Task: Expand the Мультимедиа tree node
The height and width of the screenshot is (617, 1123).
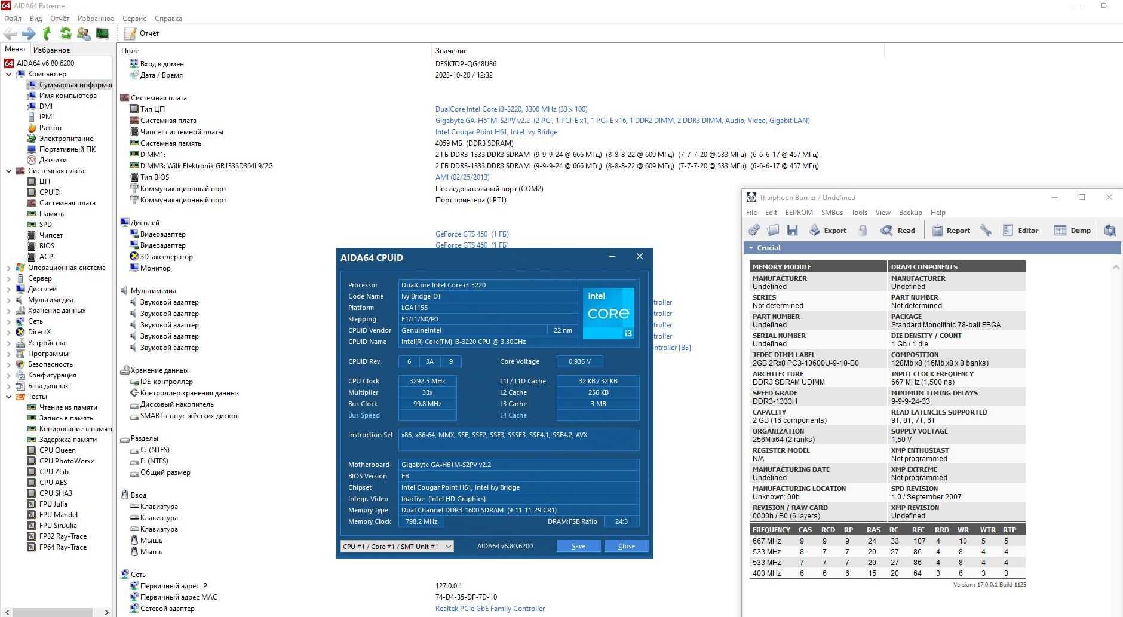Action: (8, 300)
